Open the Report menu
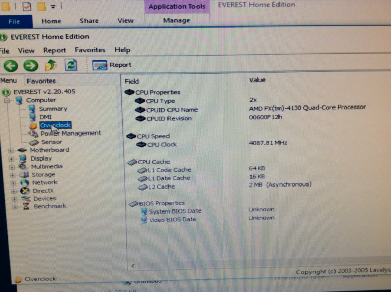 click(54, 50)
